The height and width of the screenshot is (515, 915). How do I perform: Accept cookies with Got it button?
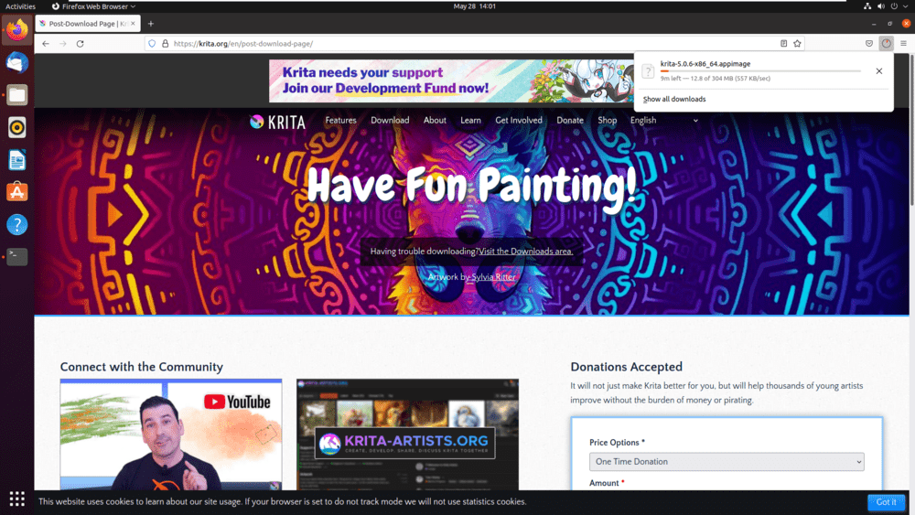[x=886, y=501]
